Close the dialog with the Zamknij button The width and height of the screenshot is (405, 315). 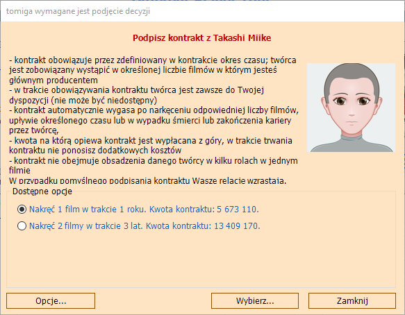tap(352, 301)
